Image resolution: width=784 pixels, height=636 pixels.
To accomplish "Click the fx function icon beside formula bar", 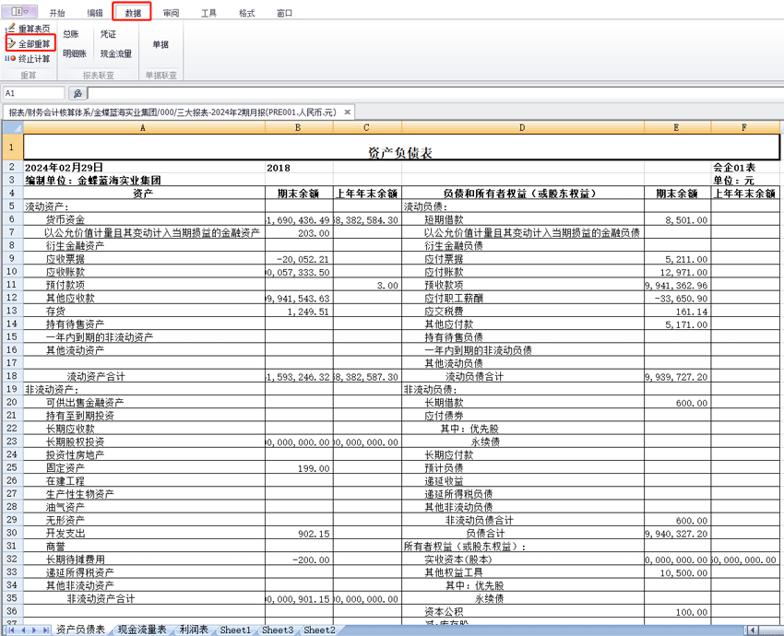I will point(77,92).
